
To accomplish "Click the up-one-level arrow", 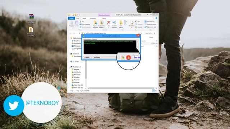I will tap(79, 33).
